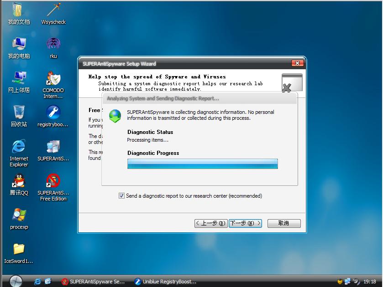Click the Diagnostic Status heading
Image resolution: width=383 pixels, height=287 pixels.
[150, 132]
